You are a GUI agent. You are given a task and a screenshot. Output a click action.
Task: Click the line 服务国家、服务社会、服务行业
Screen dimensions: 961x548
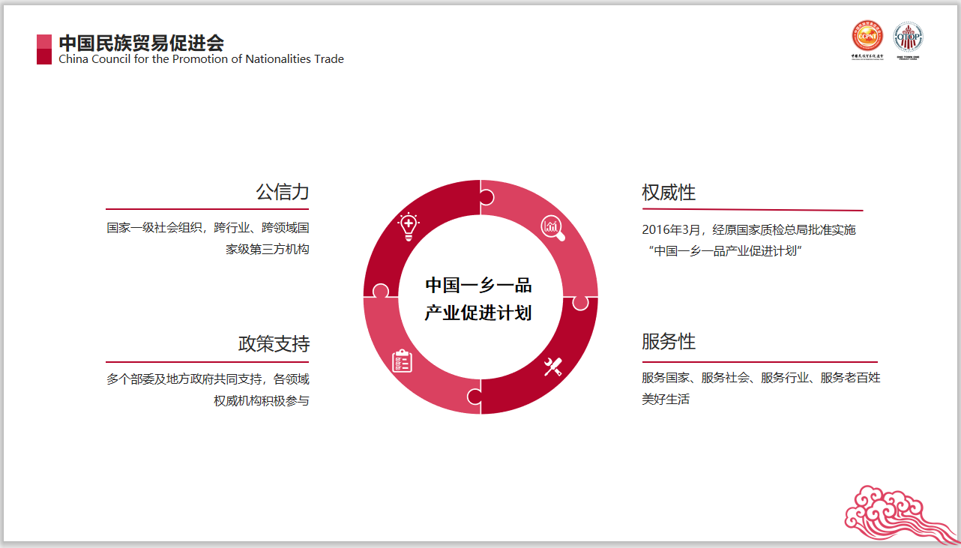[x=761, y=378]
